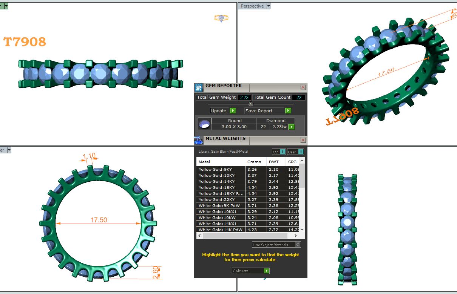Open the top-left viewport dropdown arrow
Viewport: 457px width, 294px height.
point(6,6)
